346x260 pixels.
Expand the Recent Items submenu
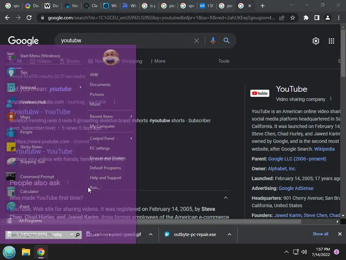(x=131, y=116)
